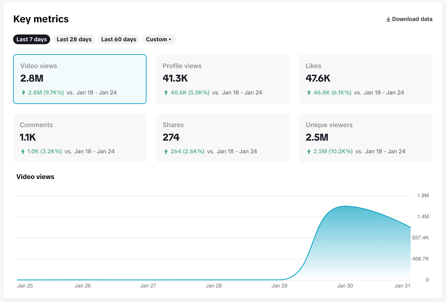Switch to the Last 60 days filter

(x=119, y=39)
